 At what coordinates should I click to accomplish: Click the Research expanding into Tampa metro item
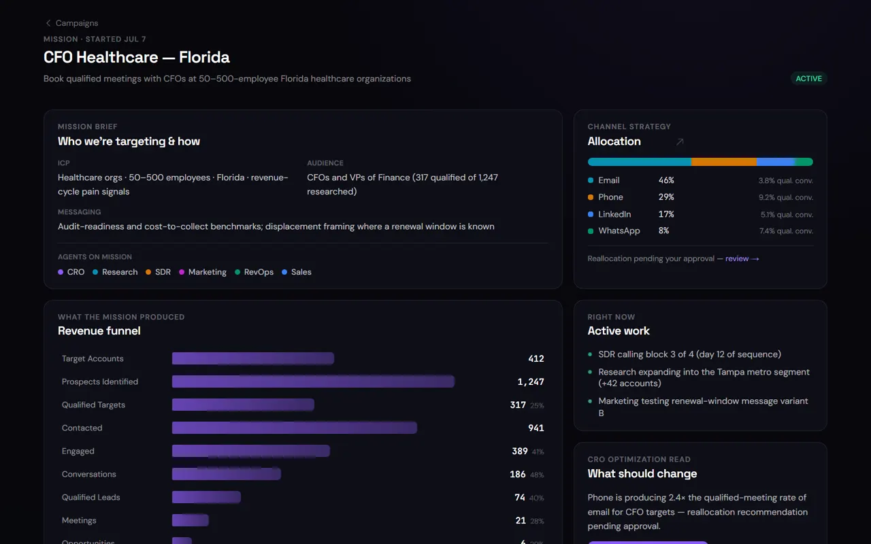pyautogui.click(x=699, y=377)
